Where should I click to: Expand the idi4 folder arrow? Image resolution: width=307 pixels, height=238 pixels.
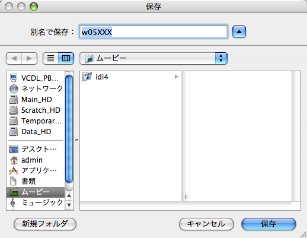[177, 77]
